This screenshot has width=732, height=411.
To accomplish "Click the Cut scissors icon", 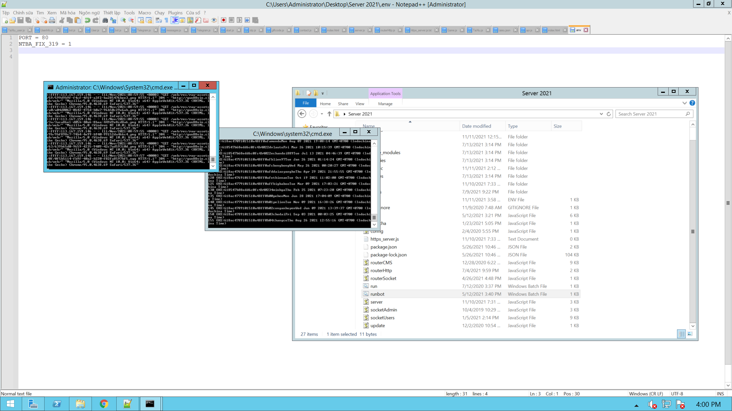I will [x=61, y=20].
